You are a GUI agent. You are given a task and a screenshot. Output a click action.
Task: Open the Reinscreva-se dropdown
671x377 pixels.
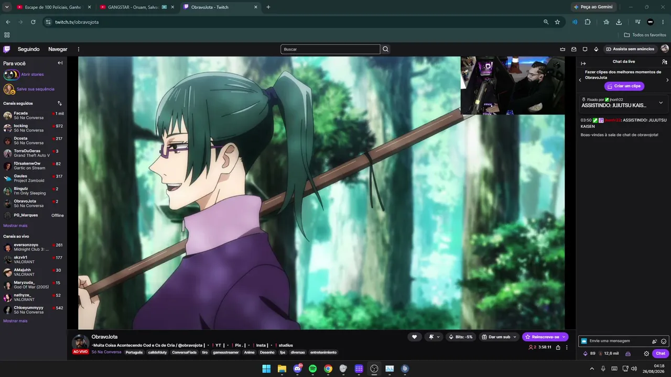coord(564,337)
